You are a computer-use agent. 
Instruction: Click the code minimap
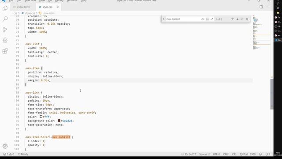tap(261, 32)
